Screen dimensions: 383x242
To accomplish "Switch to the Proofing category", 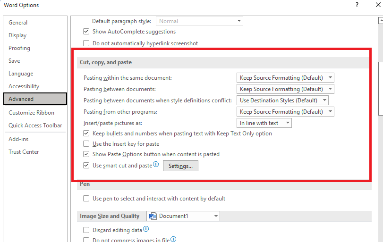I will pyautogui.click(x=19, y=48).
